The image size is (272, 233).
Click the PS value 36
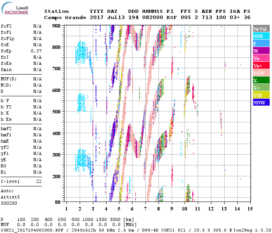point(247,17)
